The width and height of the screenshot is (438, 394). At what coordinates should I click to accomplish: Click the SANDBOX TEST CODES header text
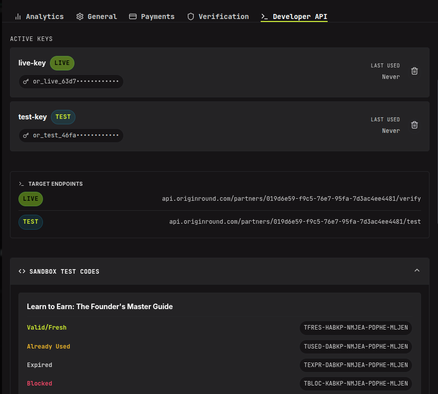[x=64, y=272]
